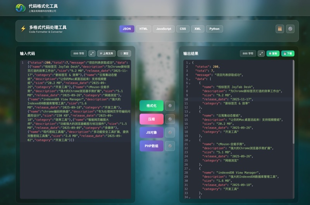This screenshot has width=310, height=205.
Task: Click the pink 压缩 compress button
Action: coord(152,119)
